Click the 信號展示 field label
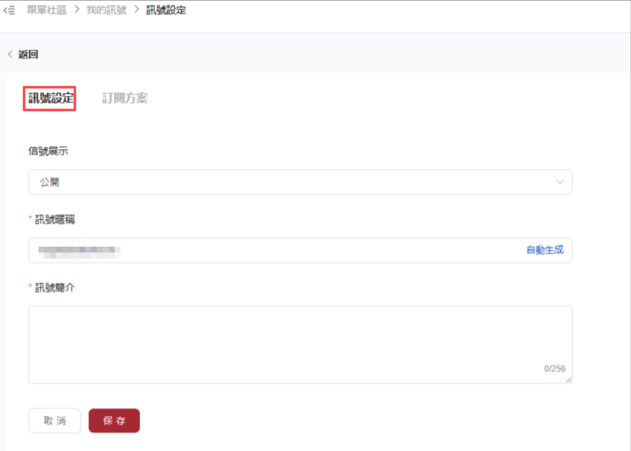Viewport: 631px width, 451px height. pos(48,151)
